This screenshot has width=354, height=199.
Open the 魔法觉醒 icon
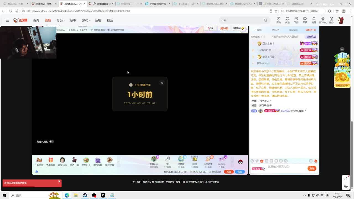click(110, 161)
